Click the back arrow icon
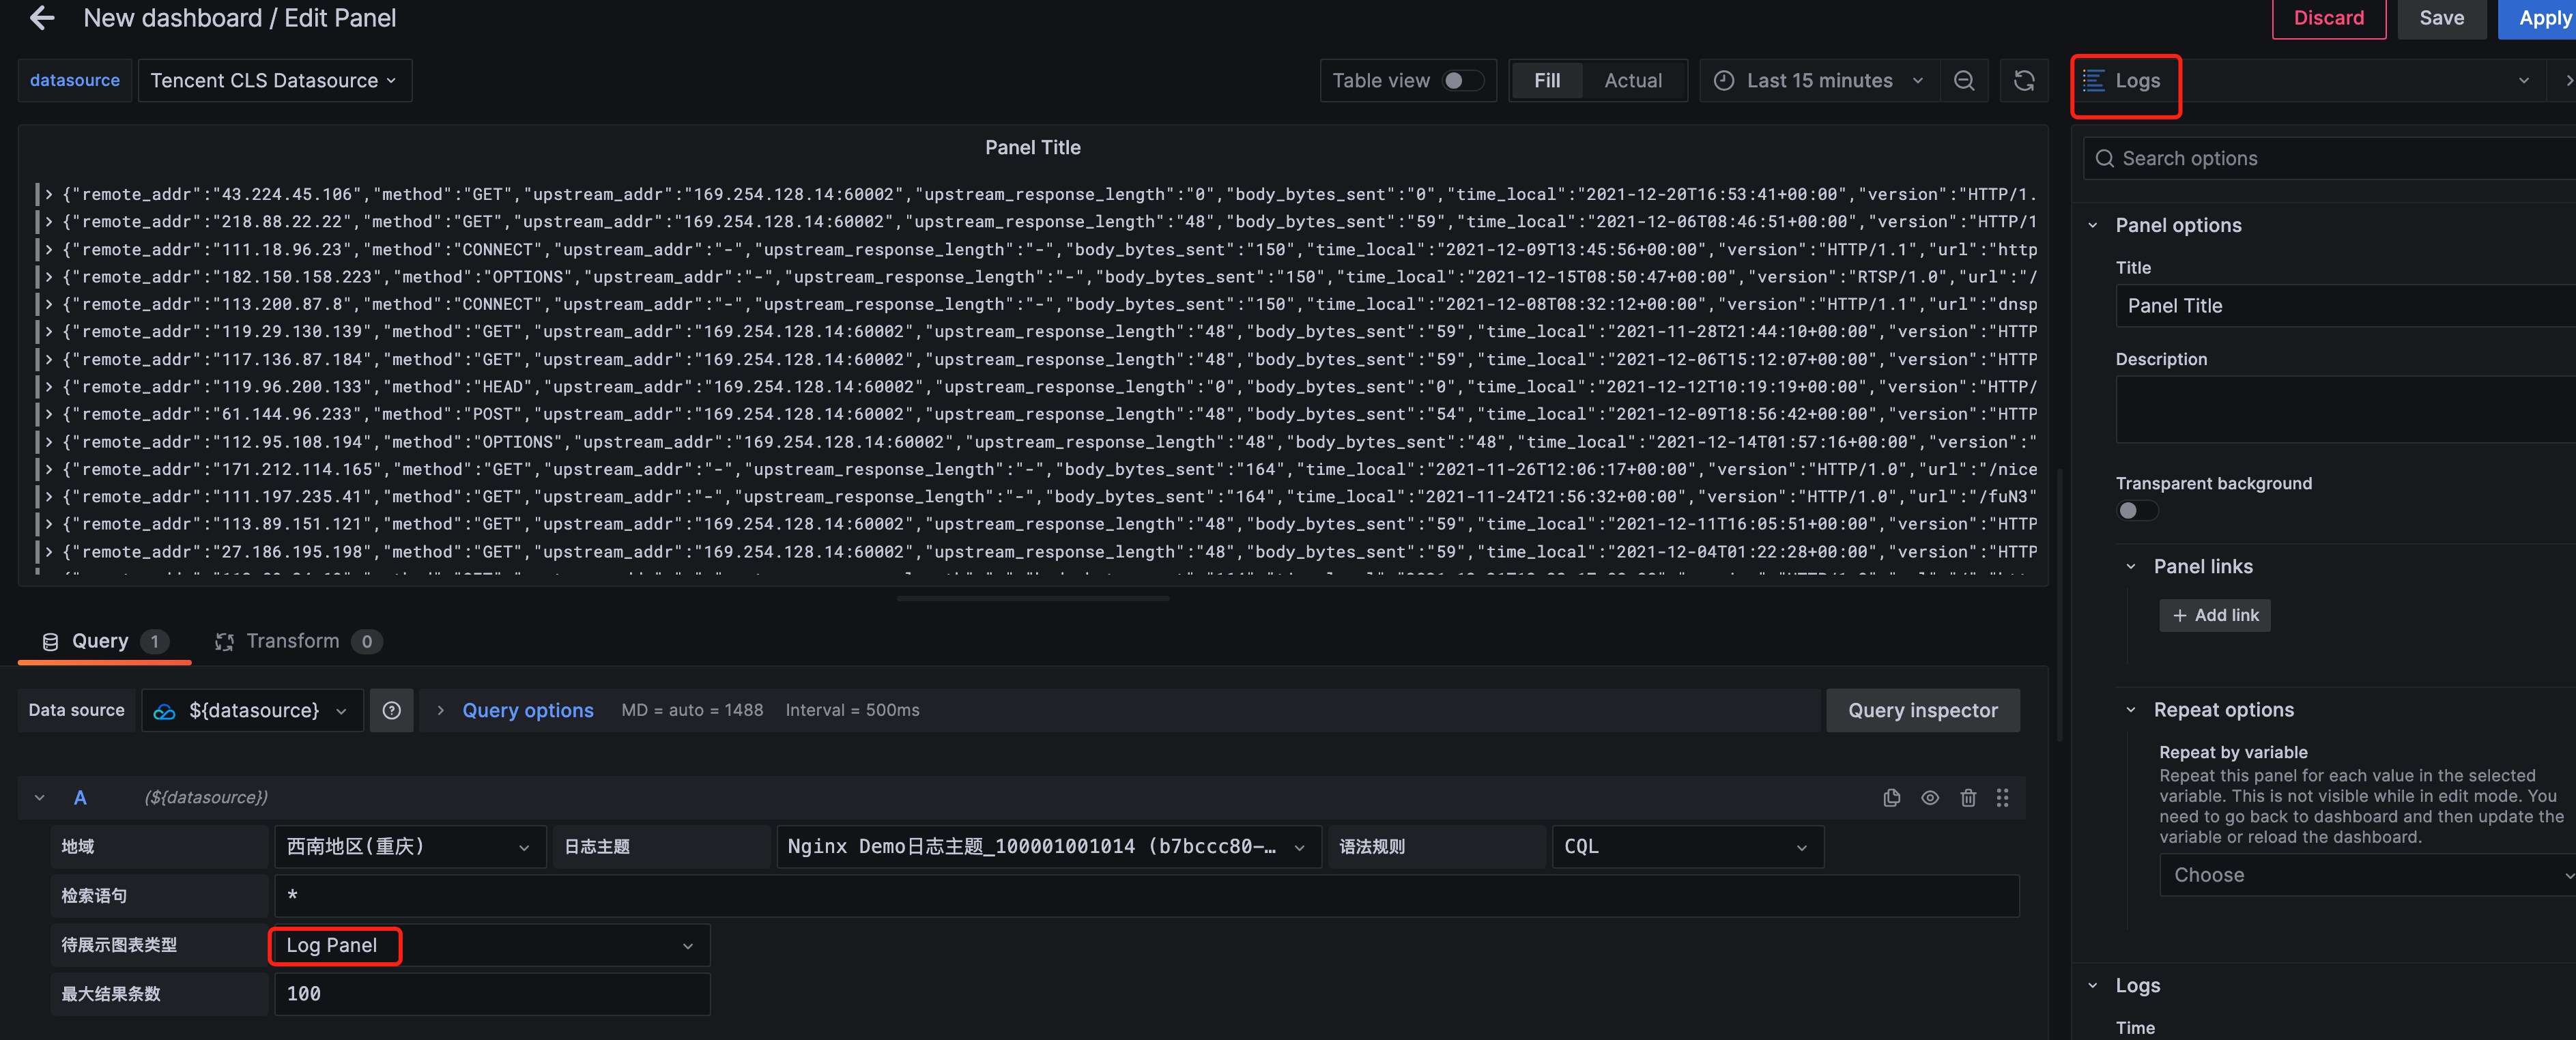 click(42, 18)
